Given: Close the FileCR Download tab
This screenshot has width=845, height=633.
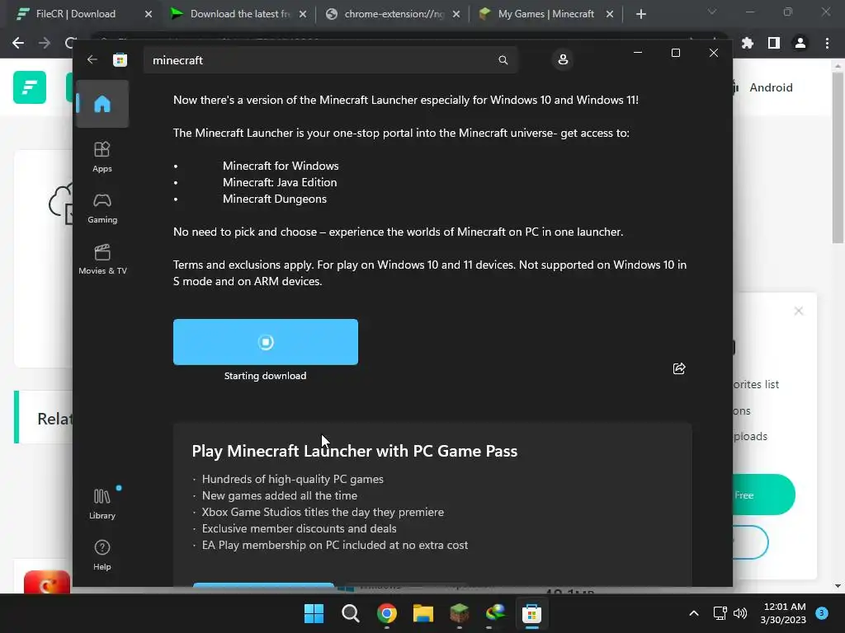Looking at the screenshot, I should tap(149, 14).
